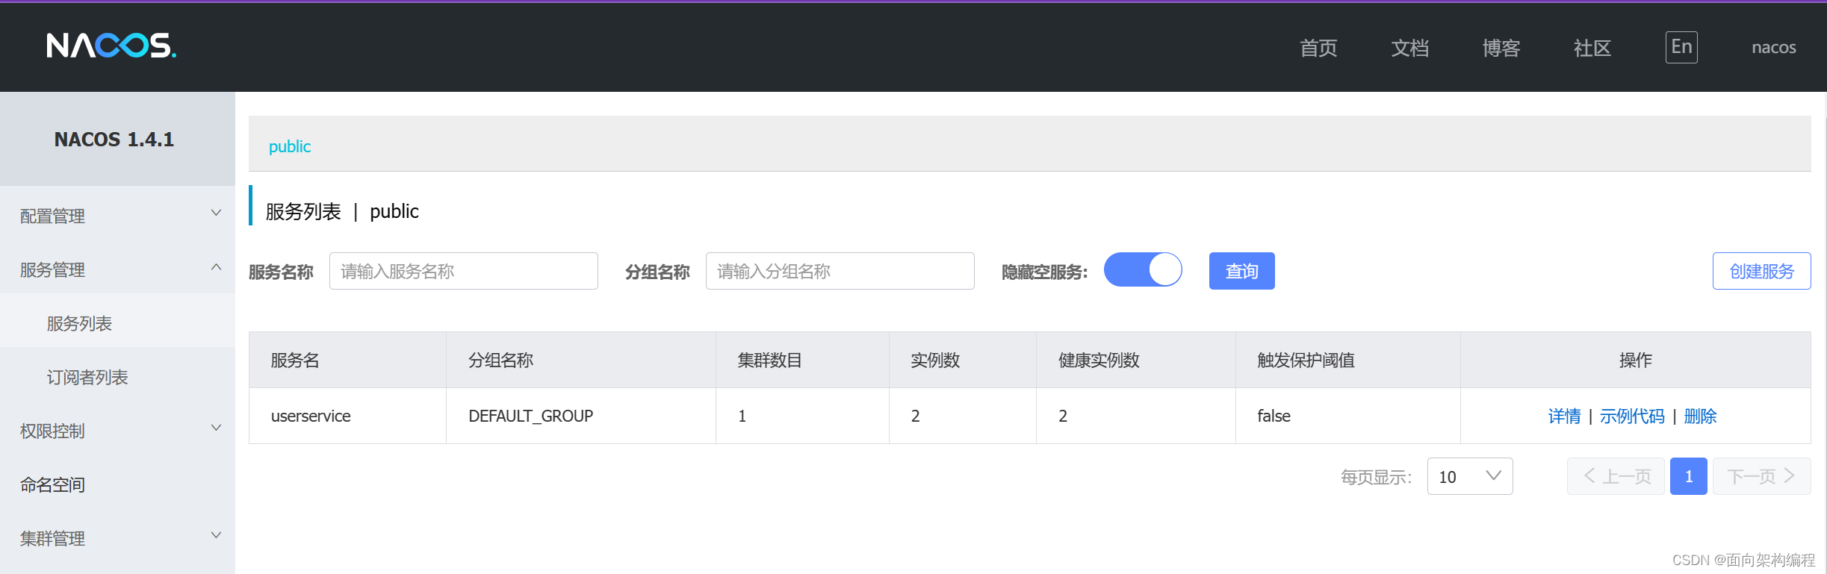Toggle the 隐藏空服务 switch

1143,269
